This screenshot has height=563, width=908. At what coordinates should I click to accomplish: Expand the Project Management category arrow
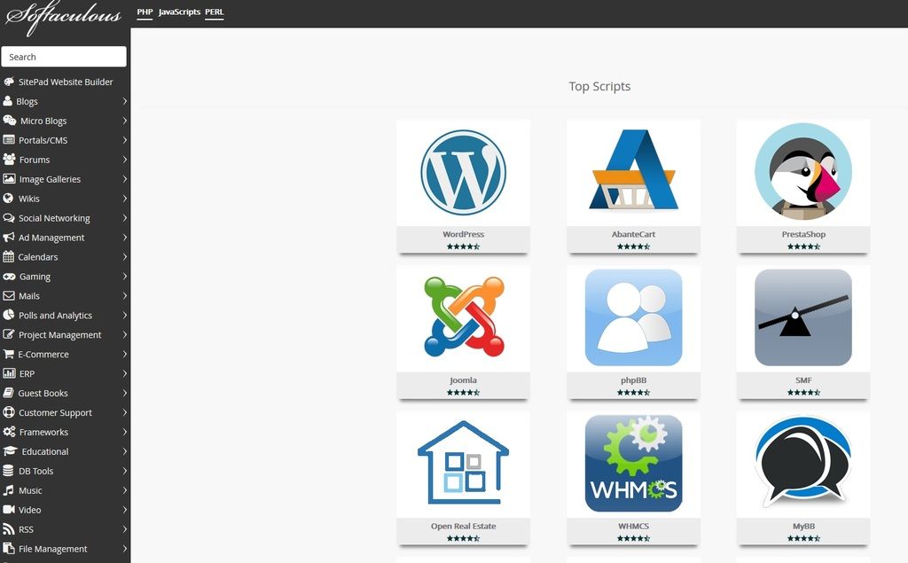[x=124, y=335]
